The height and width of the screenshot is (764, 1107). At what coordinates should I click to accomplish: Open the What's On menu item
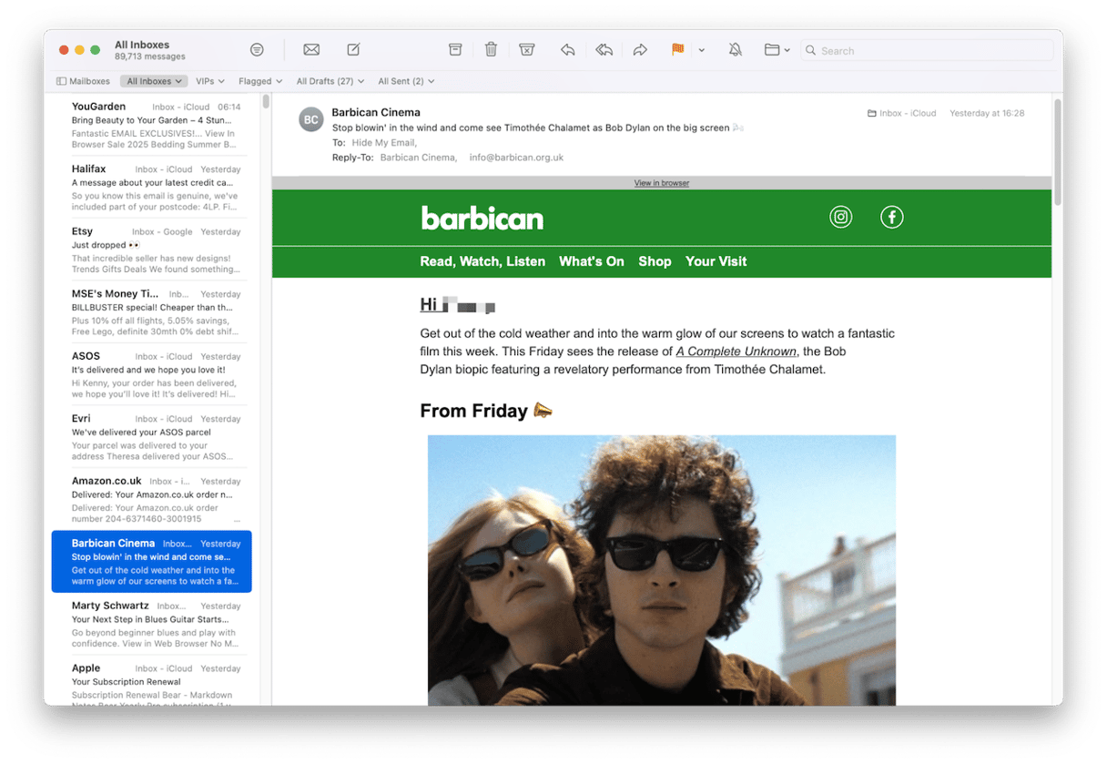coord(592,261)
